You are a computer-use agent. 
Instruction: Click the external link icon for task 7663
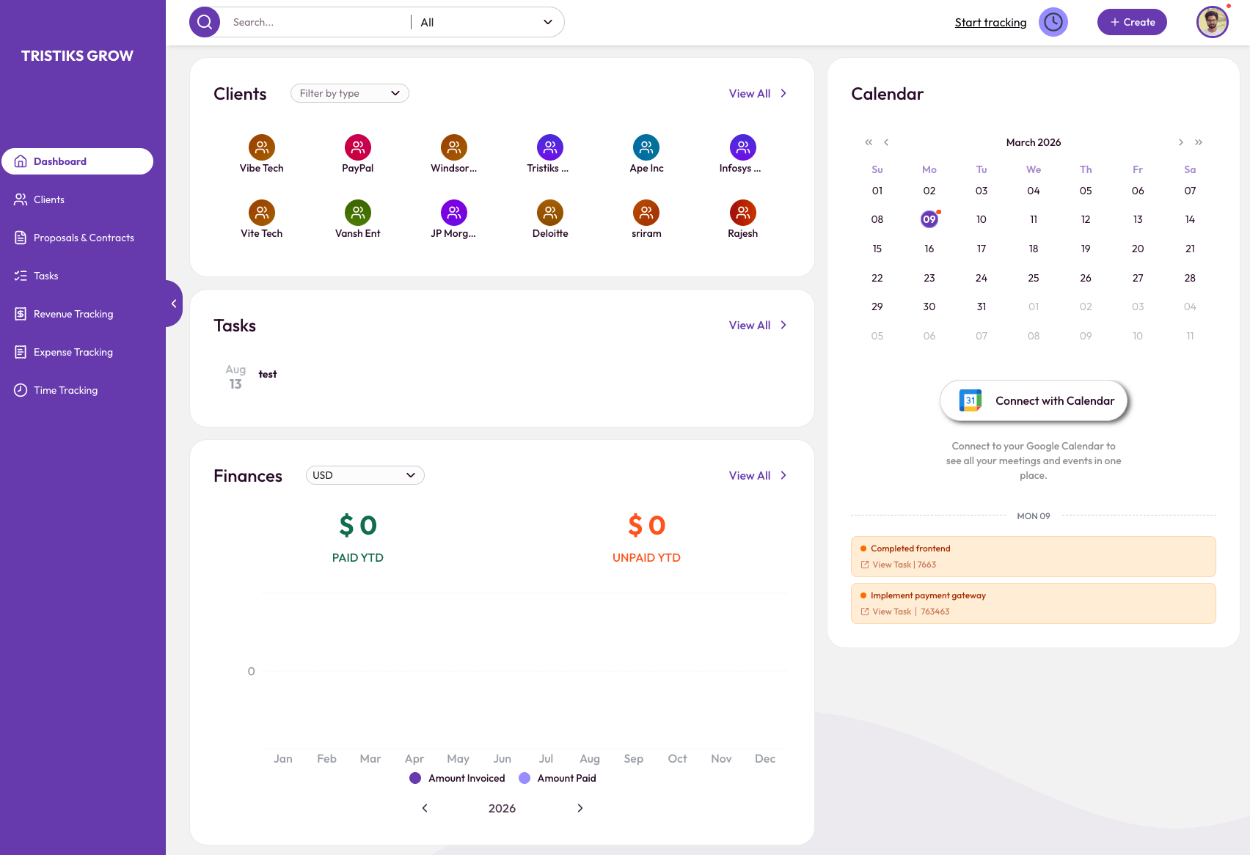pos(865,565)
